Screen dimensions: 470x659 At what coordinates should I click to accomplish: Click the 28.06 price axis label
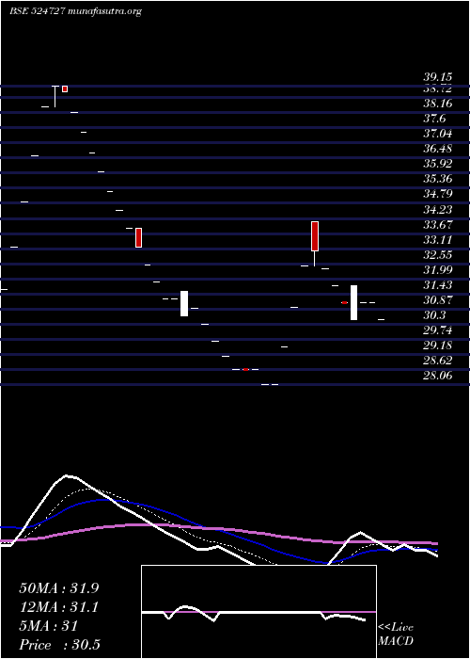pos(437,377)
